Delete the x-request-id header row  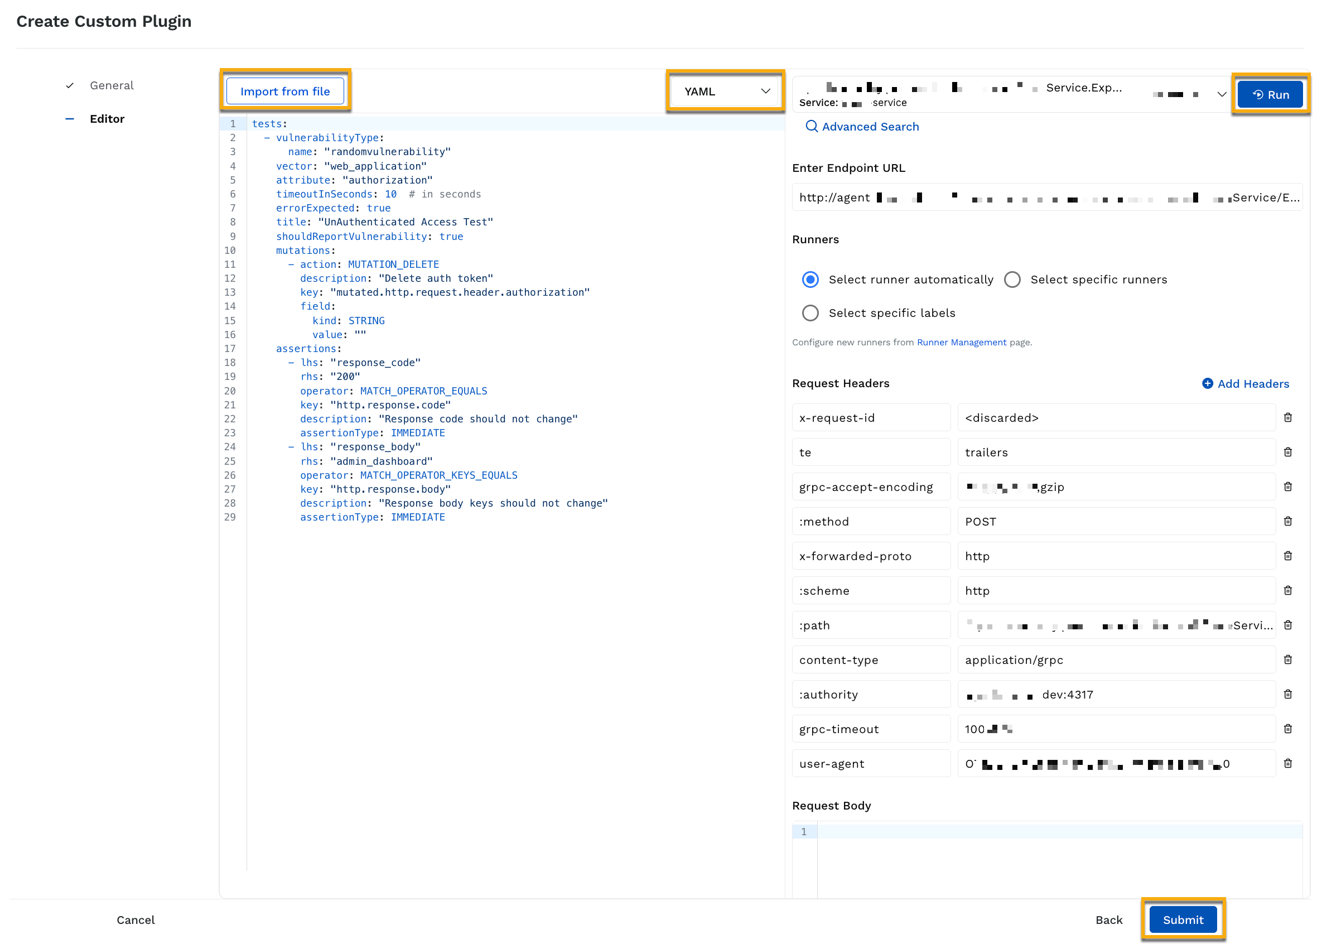pyautogui.click(x=1288, y=417)
